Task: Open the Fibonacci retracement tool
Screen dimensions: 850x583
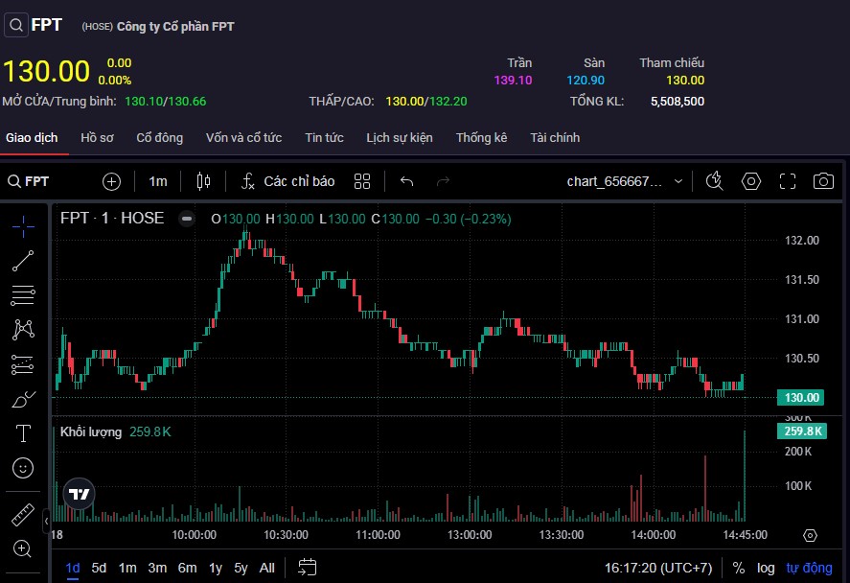Action: point(23,294)
